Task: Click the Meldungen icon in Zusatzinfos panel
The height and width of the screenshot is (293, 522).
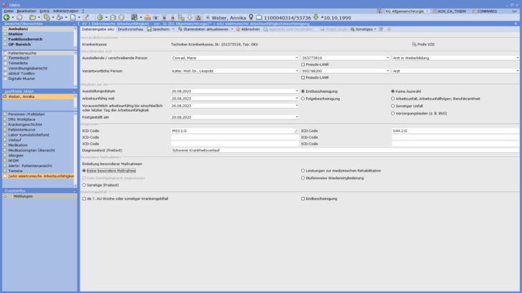Action: 6,197
